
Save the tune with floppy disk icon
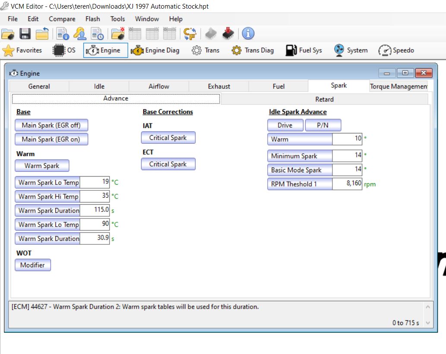(25, 34)
